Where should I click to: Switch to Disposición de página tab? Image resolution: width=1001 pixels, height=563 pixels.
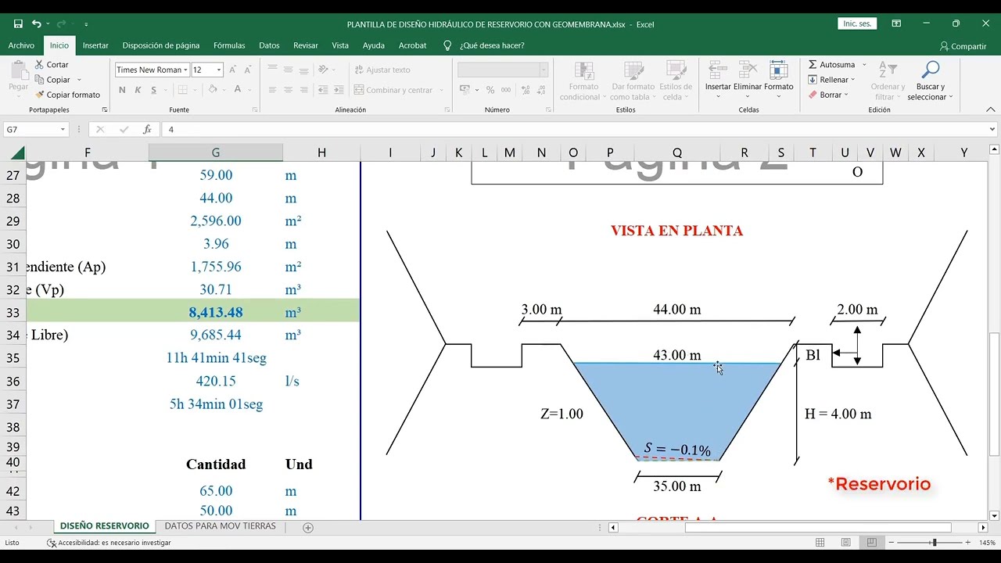[x=161, y=45]
